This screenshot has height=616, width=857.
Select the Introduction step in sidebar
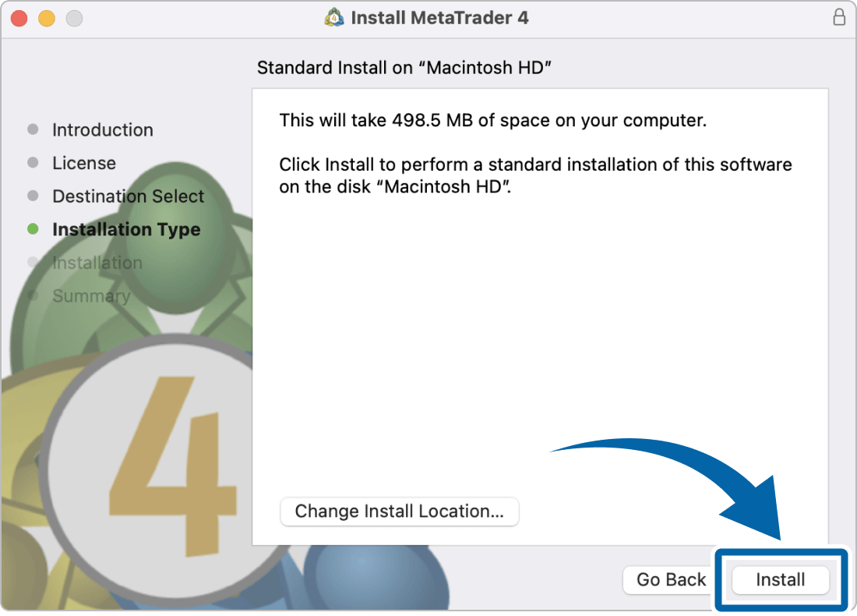[x=103, y=130]
